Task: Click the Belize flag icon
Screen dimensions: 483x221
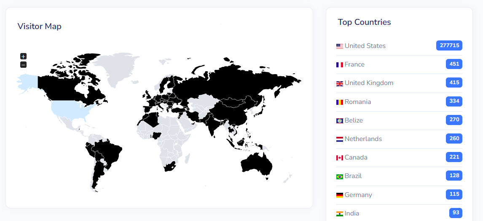Action: click(340, 121)
